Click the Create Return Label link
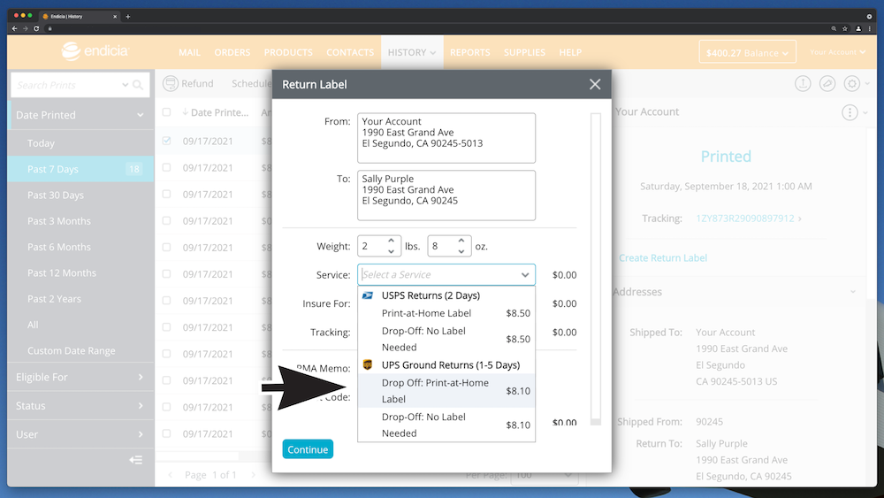 (x=662, y=258)
